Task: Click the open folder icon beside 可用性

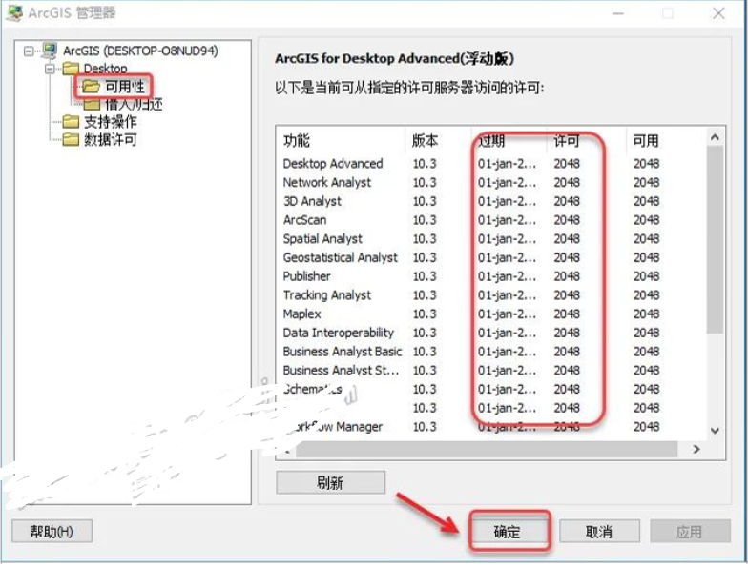Action: click(91, 87)
